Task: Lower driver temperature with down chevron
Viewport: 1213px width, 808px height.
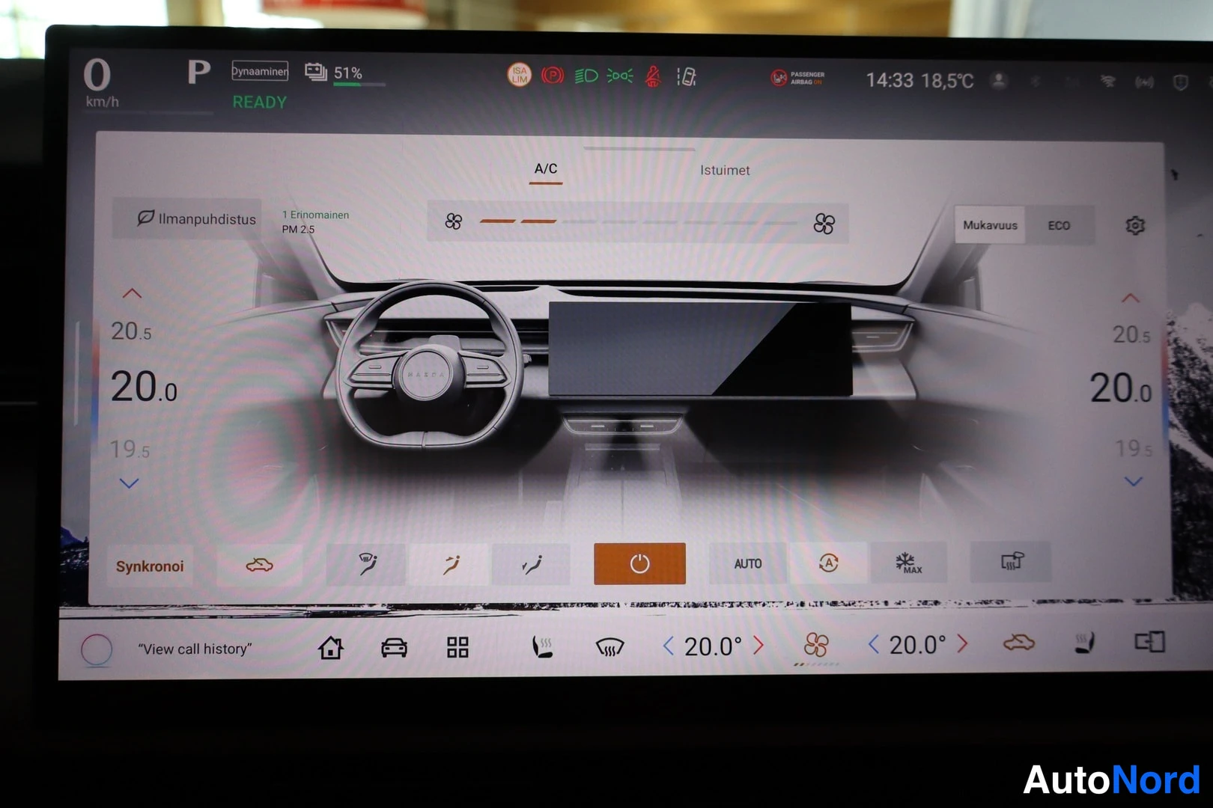Action: point(130,483)
